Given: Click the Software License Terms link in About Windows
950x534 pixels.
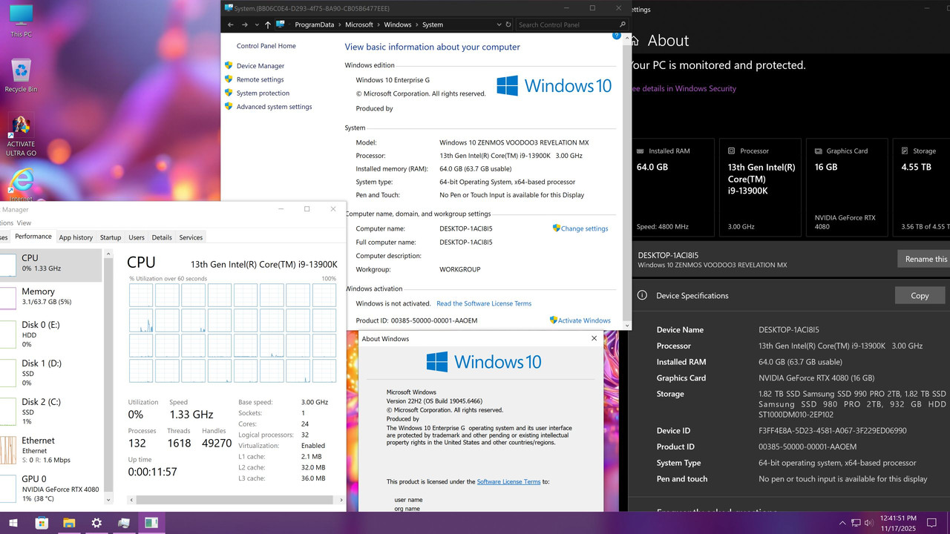Looking at the screenshot, I should point(508,482).
